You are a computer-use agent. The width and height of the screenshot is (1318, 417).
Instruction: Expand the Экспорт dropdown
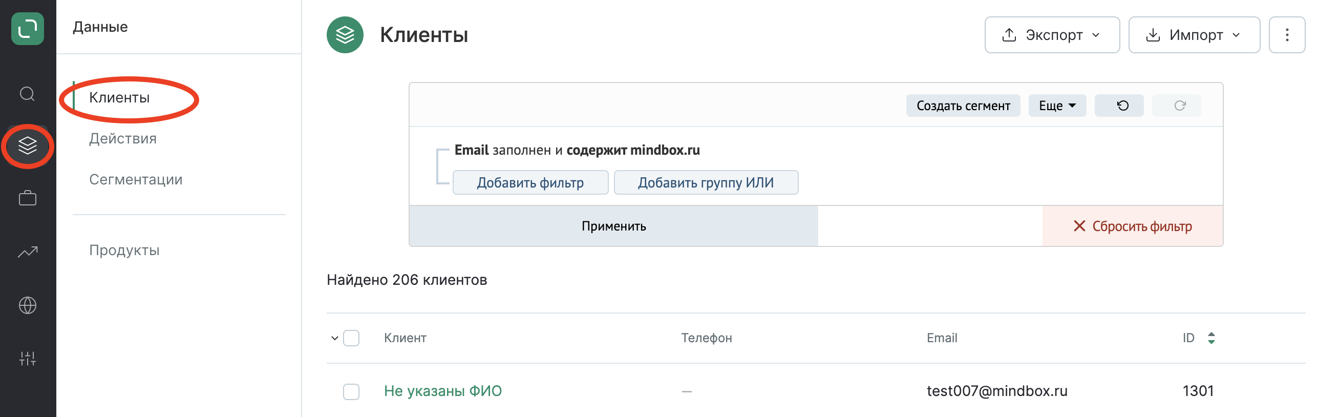[x=1052, y=35]
